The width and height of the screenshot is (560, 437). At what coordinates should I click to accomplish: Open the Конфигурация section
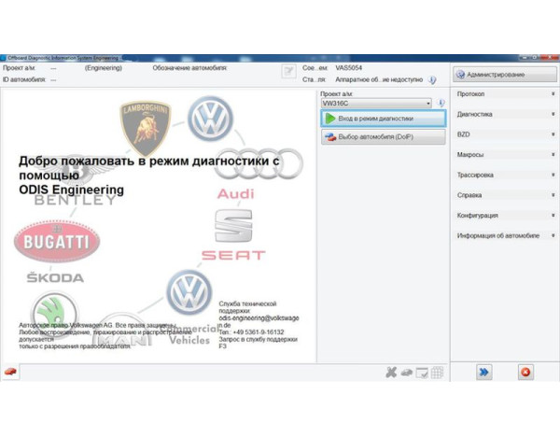(x=505, y=216)
